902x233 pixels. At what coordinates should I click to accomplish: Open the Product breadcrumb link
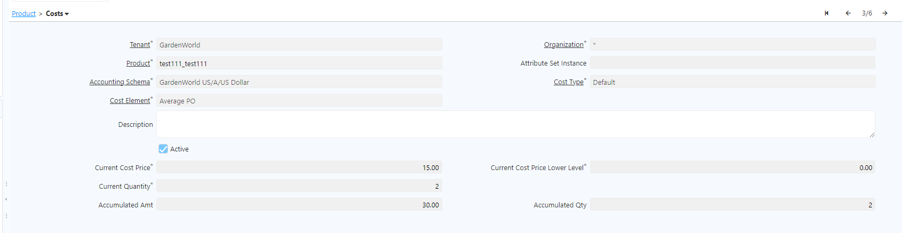23,14
